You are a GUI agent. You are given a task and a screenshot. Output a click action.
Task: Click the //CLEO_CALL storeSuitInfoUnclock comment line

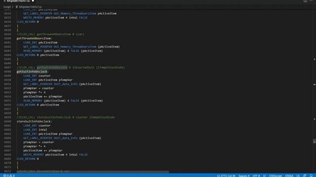[x=66, y=117]
